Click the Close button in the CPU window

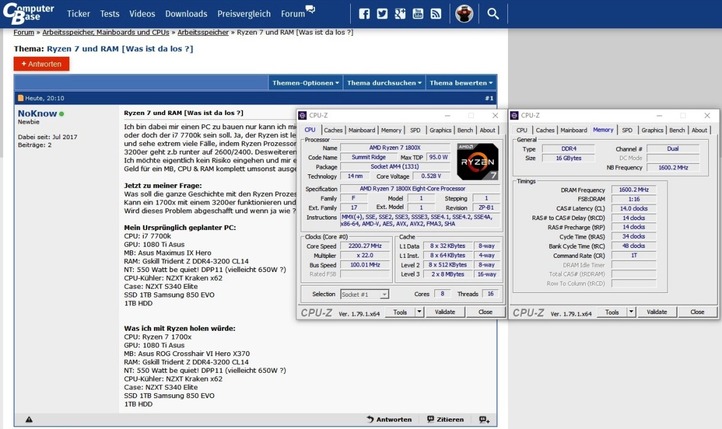coord(485,312)
